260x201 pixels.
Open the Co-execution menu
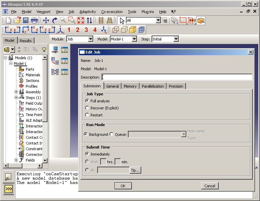pos(112,12)
